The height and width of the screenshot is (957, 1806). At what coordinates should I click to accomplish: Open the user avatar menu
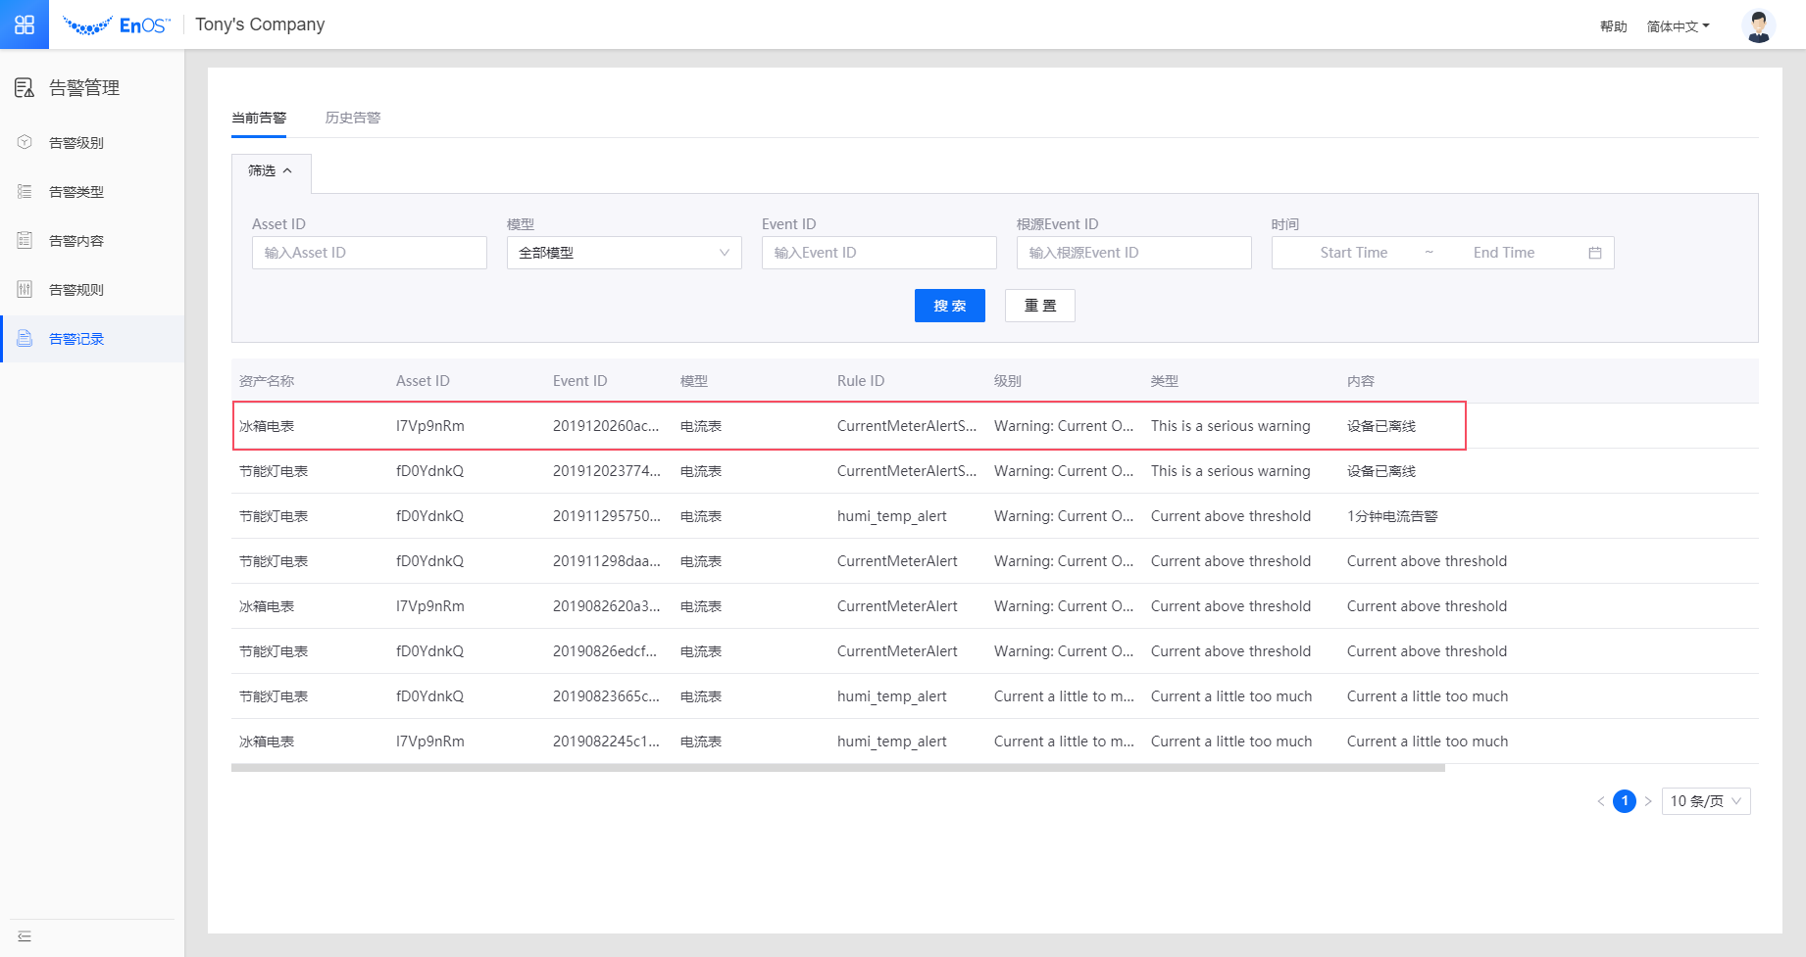coord(1759,25)
